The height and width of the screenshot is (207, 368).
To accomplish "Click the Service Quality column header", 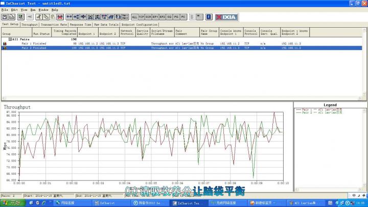I will [x=143, y=32].
